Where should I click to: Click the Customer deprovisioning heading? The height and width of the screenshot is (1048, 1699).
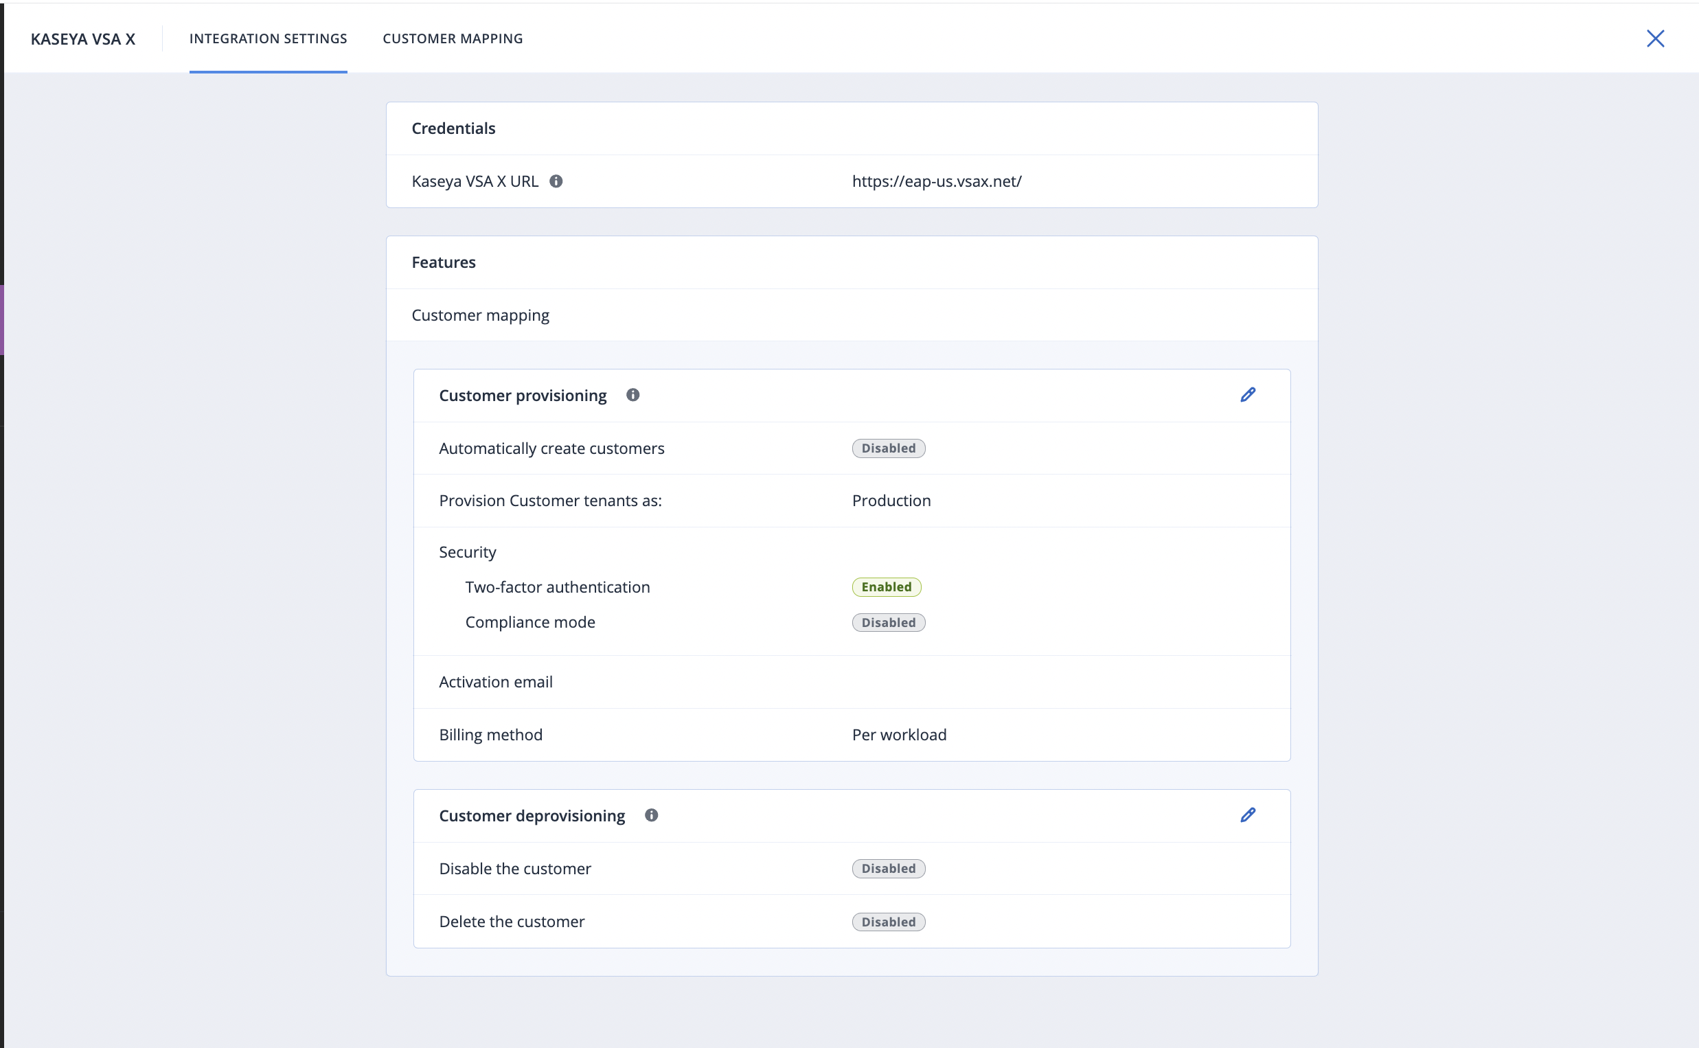click(532, 816)
